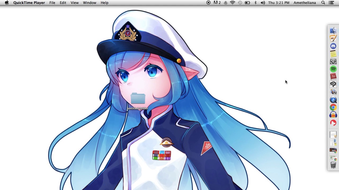Image resolution: width=339 pixels, height=190 pixels.
Task: Open the Adobe status menu showing 2
Action: (217, 3)
